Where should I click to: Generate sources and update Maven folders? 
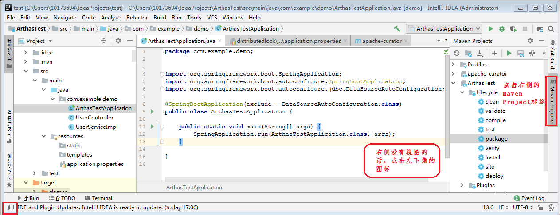(x=468, y=53)
